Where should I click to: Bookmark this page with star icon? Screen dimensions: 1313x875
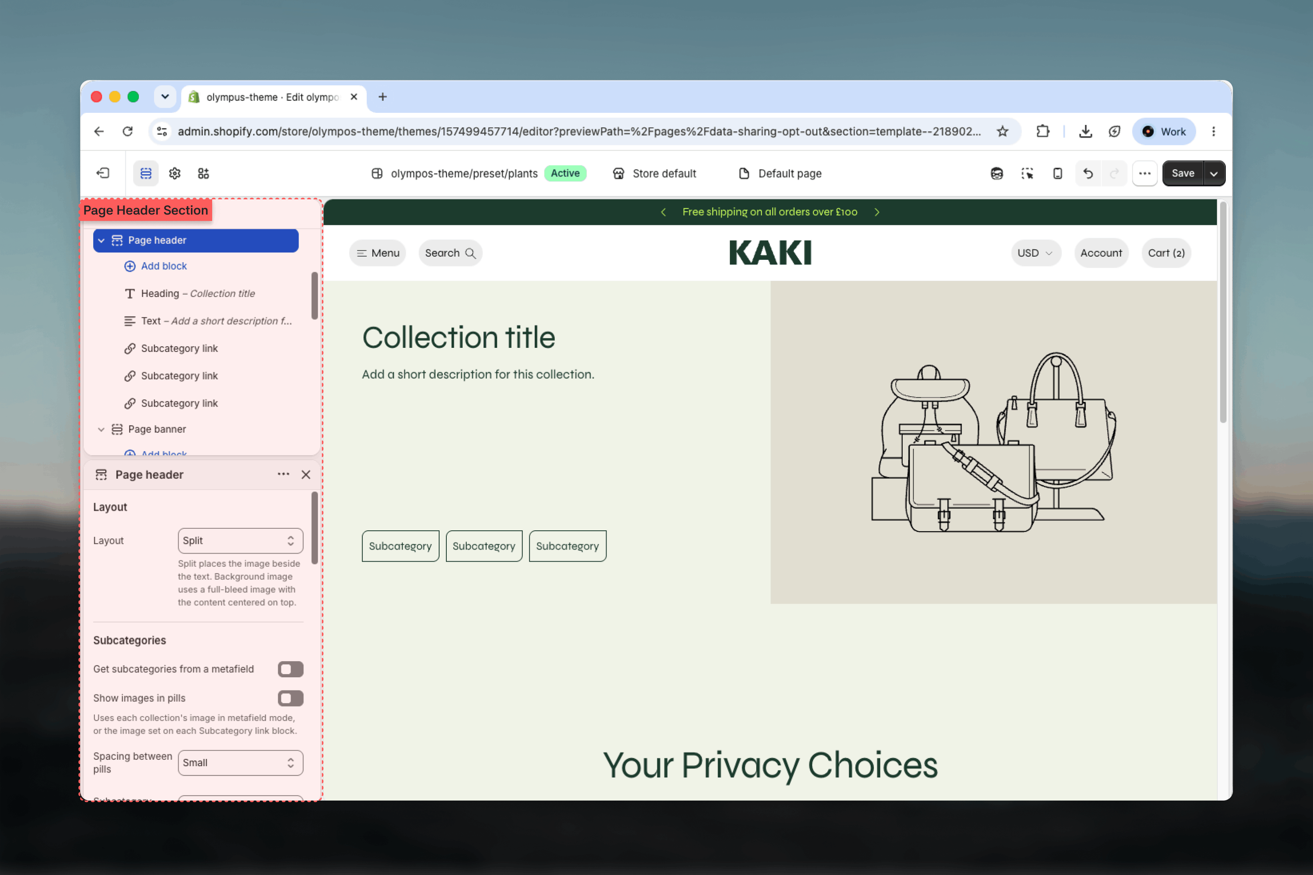tap(1003, 131)
